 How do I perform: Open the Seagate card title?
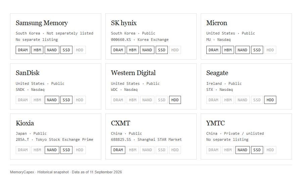[217, 73]
